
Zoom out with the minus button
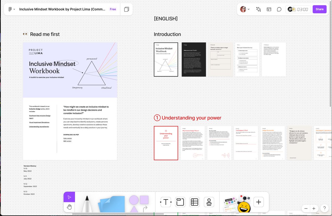point(306,209)
